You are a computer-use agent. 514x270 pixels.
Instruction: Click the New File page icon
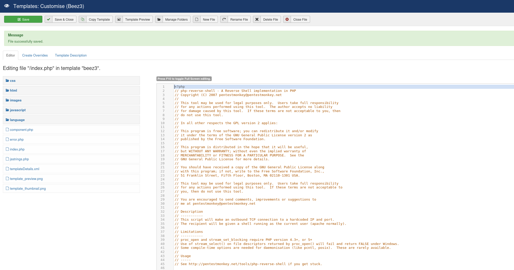pos(197,19)
